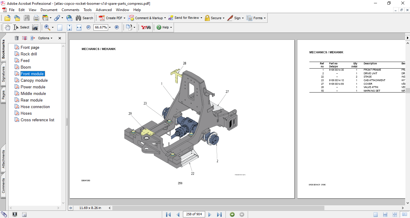
Task: Click the Save floppy disk icon
Action: [27, 18]
